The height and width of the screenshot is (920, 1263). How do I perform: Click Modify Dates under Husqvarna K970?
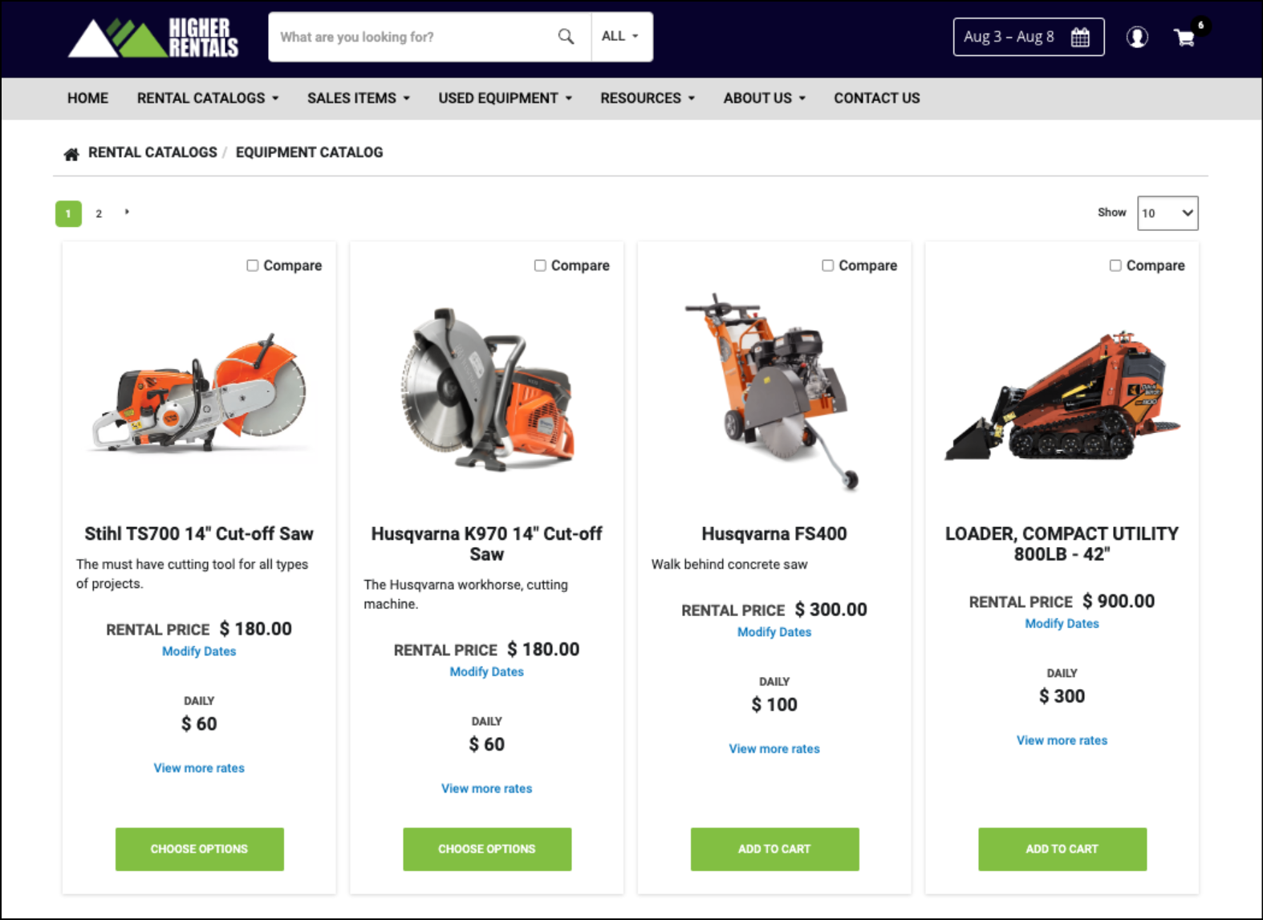tap(486, 671)
